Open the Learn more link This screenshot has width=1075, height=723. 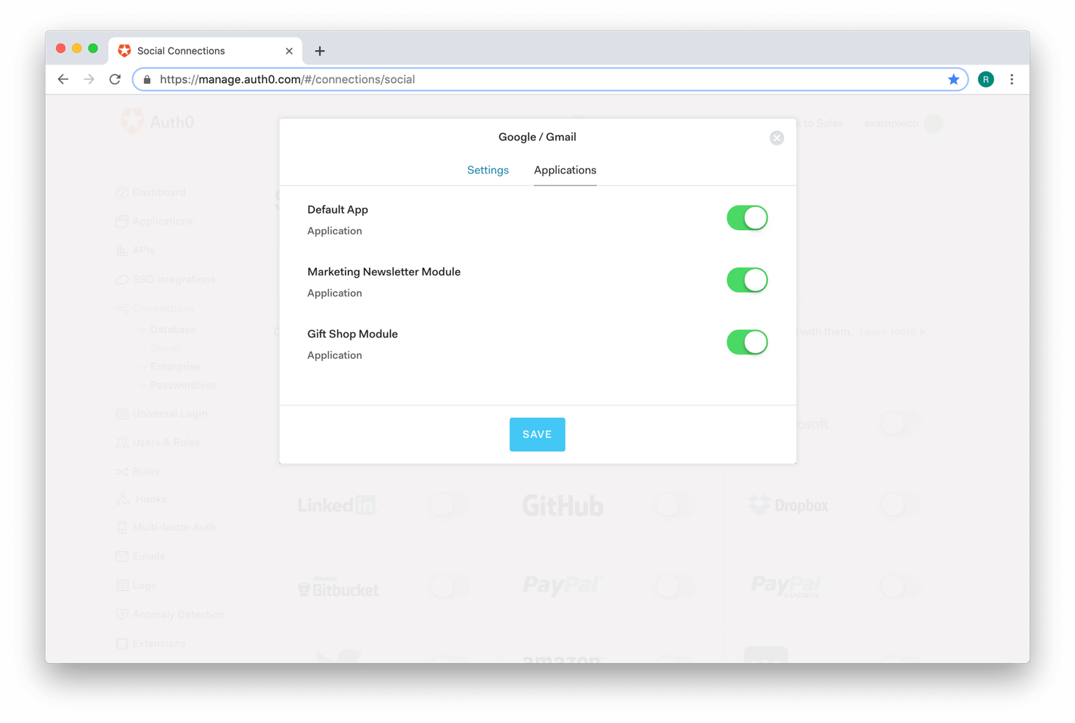[x=892, y=332]
